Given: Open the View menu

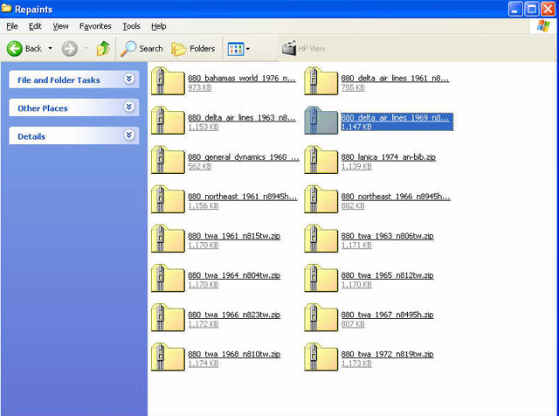Looking at the screenshot, I should pyautogui.click(x=60, y=26).
